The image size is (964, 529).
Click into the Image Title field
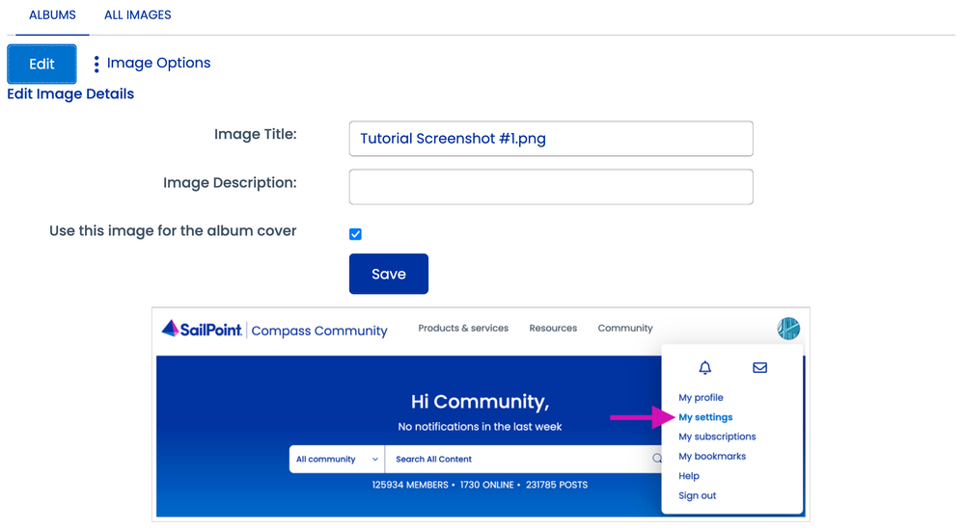coord(550,139)
